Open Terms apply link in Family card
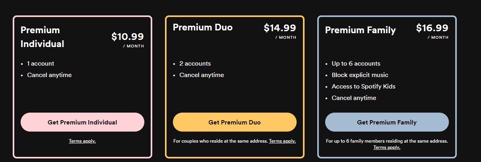Screen dimensions: 481x162 coord(387,147)
